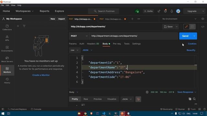Click the Import button
207x116 pixels.
61,19
